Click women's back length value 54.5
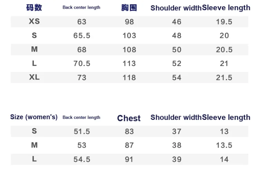259x178 pixels. [82, 159]
